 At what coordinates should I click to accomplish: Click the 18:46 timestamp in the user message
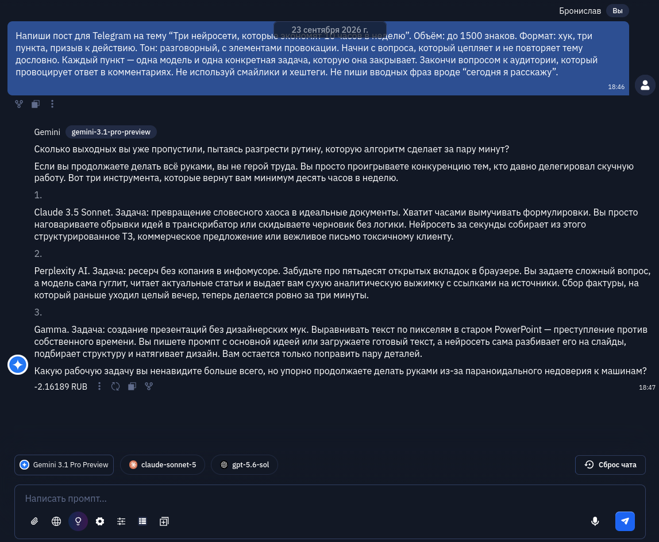[616, 87]
